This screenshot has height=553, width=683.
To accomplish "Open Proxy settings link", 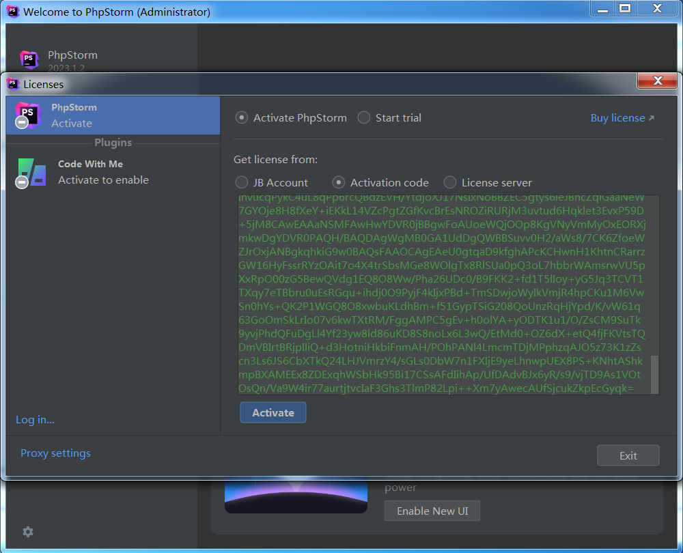I will coord(56,453).
